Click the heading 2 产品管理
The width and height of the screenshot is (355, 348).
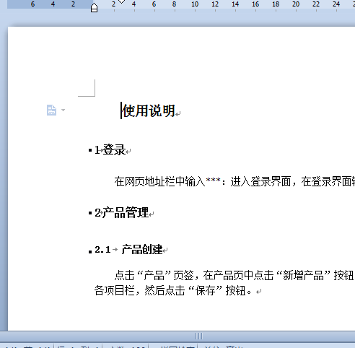tap(121, 212)
